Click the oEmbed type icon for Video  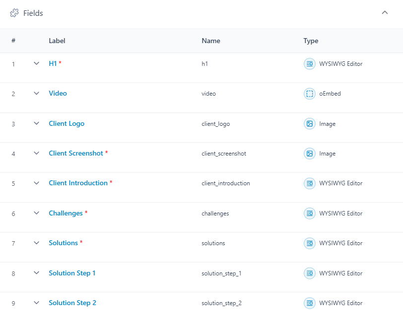point(309,94)
